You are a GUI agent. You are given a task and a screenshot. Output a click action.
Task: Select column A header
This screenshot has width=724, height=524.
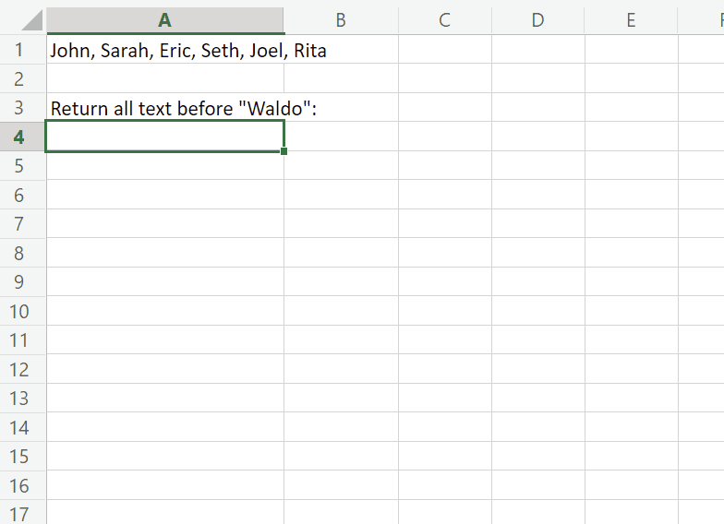click(164, 20)
